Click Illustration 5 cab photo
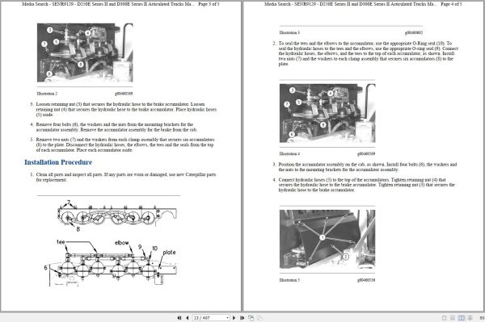Screen dimensions: 485x322 [x=327, y=239]
